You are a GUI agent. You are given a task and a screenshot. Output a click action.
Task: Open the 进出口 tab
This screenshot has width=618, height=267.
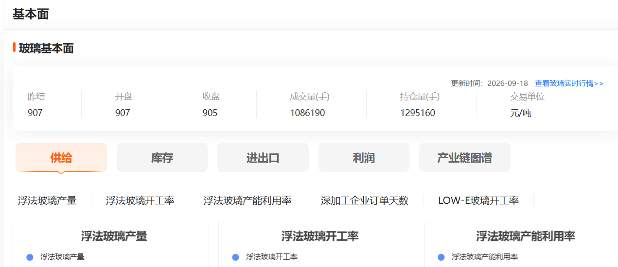click(x=263, y=157)
